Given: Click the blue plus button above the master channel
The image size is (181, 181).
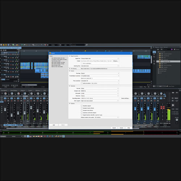Looking at the screenshot, I should pos(165,96).
